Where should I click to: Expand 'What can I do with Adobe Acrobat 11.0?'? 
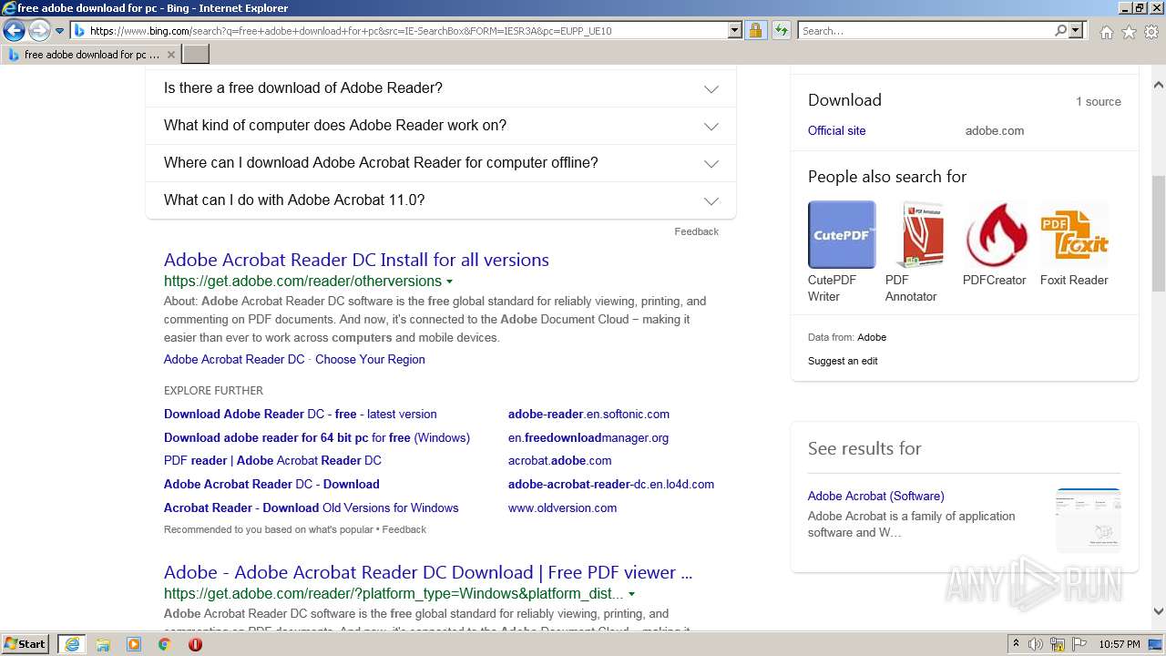(441, 200)
